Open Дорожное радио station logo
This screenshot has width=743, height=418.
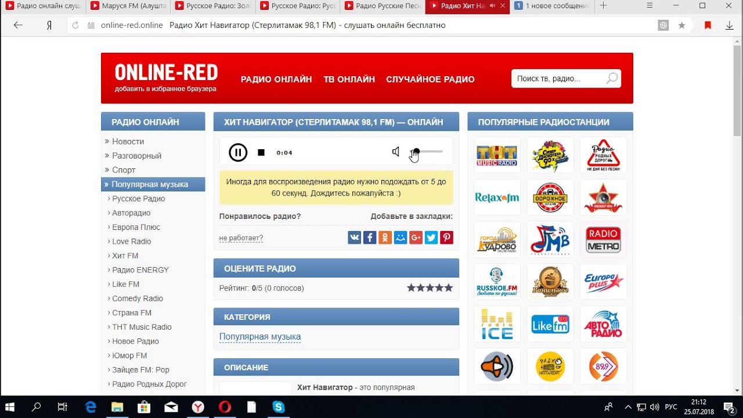pyautogui.click(x=550, y=197)
